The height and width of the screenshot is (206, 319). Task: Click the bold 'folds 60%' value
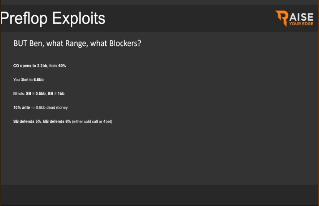(x=58, y=66)
